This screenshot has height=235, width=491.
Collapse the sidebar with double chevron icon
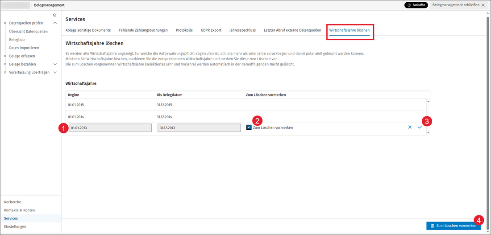click(54, 15)
